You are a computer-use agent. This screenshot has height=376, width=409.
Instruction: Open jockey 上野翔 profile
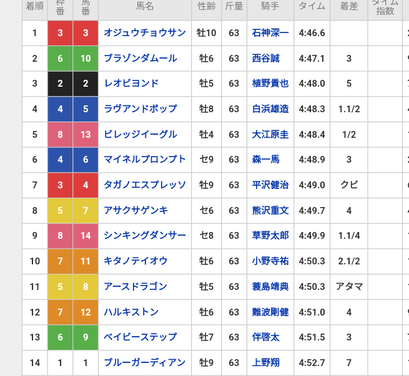(x=266, y=362)
